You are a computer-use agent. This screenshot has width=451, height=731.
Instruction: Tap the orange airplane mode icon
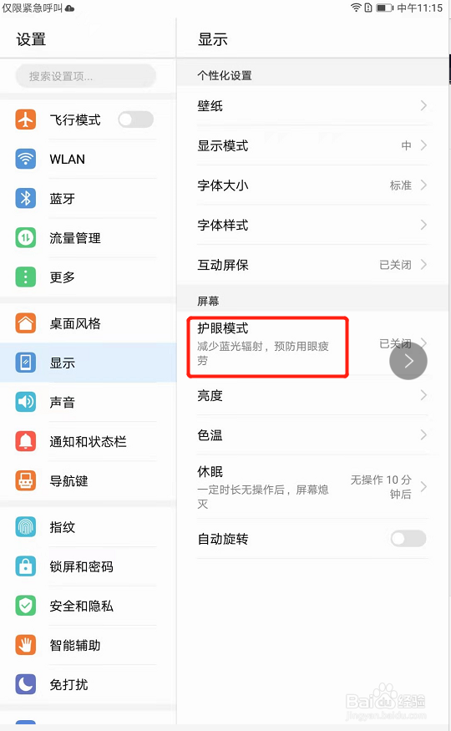(x=26, y=119)
